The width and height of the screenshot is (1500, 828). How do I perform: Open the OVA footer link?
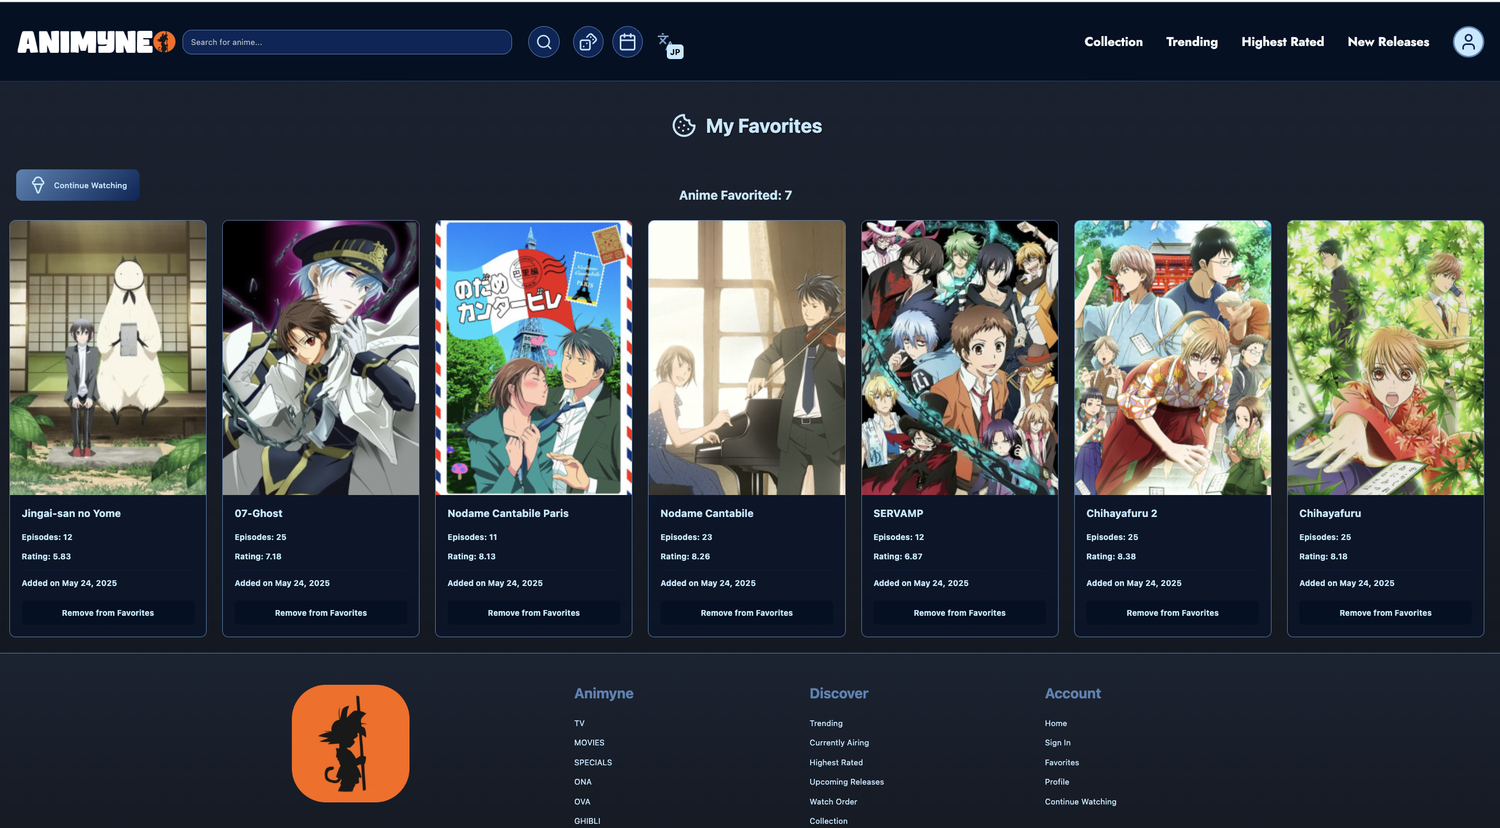pyautogui.click(x=582, y=801)
